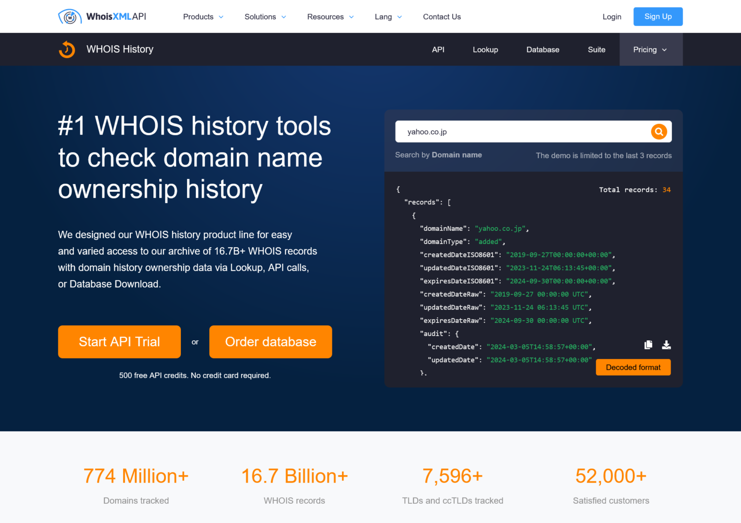The width and height of the screenshot is (741, 523).
Task: Click the orange search magnifier icon
Action: click(x=659, y=131)
